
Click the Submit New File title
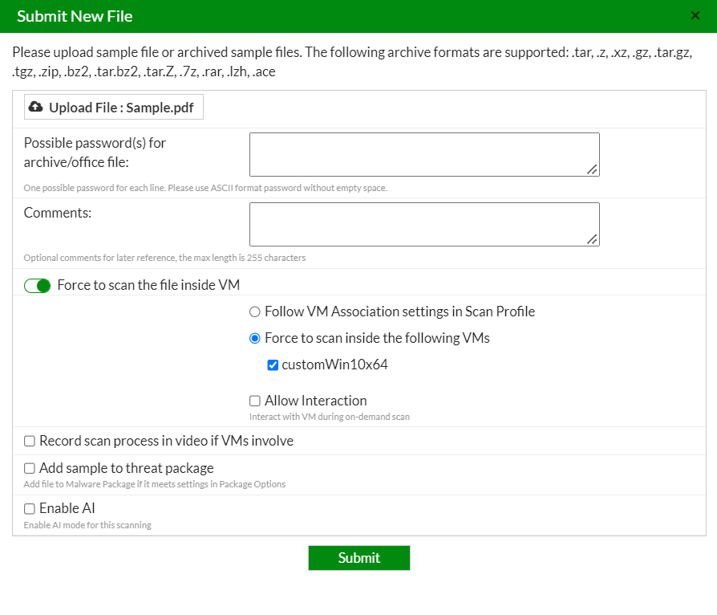click(x=75, y=16)
